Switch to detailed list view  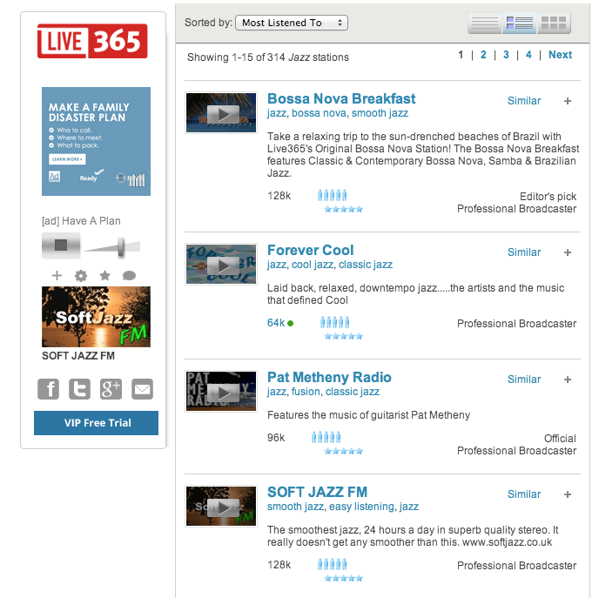pyautogui.click(x=520, y=23)
